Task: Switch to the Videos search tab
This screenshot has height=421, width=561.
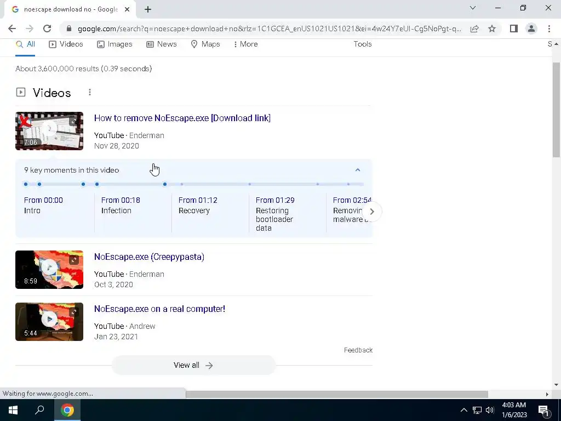Action: pos(66,44)
